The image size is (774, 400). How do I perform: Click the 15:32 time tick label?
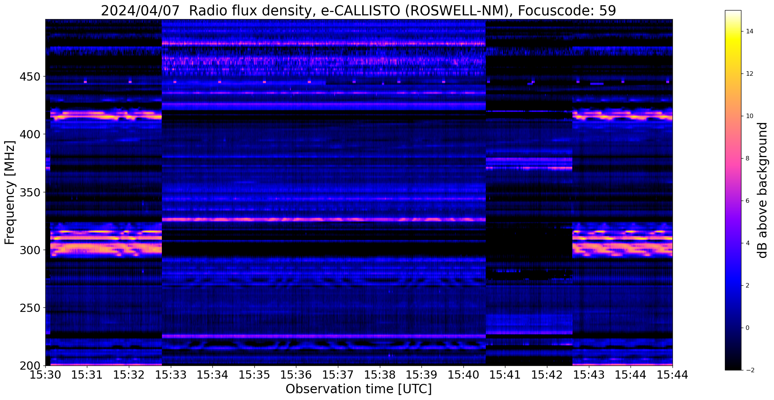coord(129,374)
